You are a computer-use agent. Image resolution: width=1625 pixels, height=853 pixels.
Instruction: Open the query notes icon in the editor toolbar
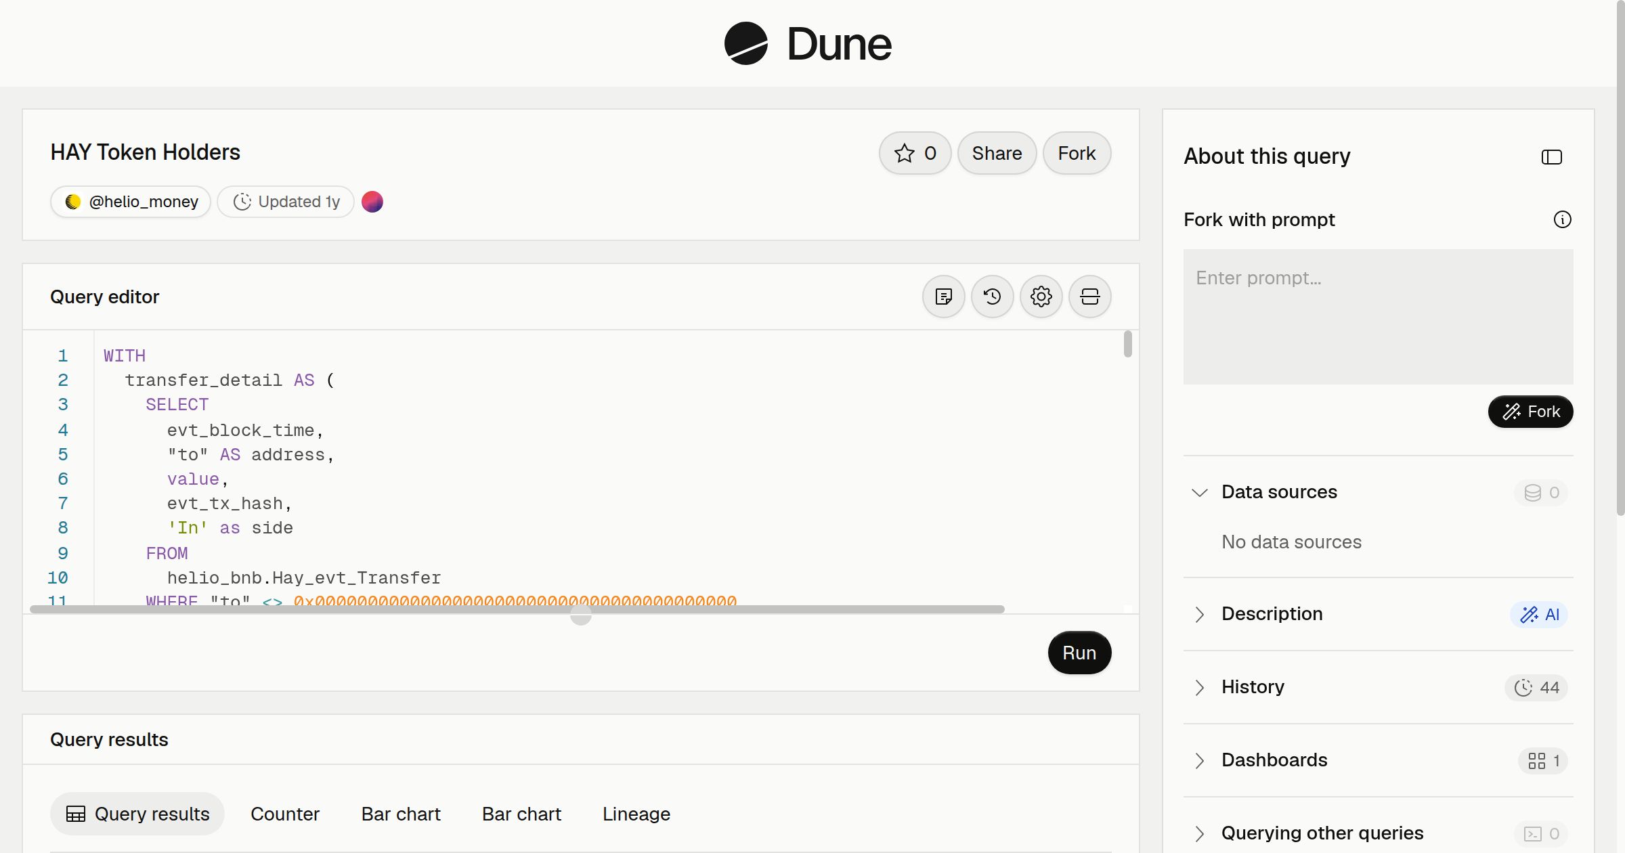[943, 297]
